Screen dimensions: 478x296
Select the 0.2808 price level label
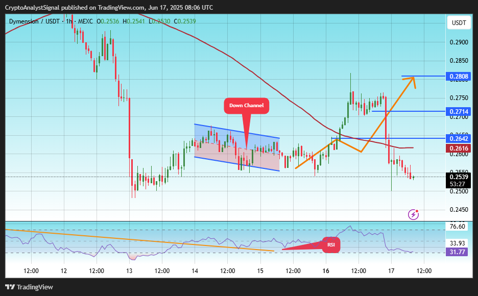458,76
